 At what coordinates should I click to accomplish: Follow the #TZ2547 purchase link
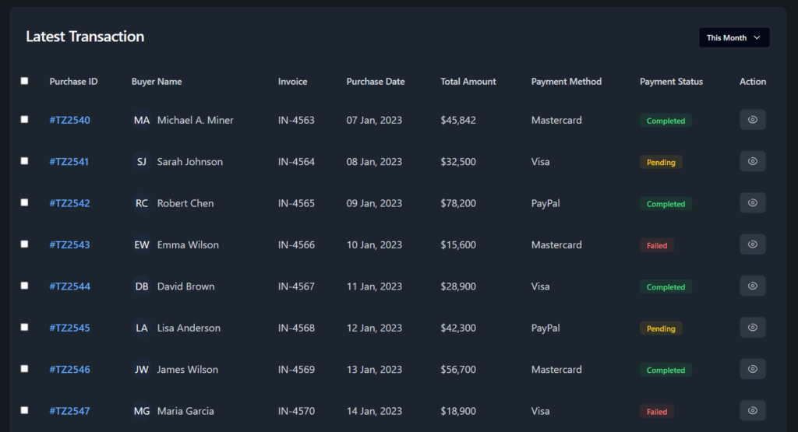(69, 411)
